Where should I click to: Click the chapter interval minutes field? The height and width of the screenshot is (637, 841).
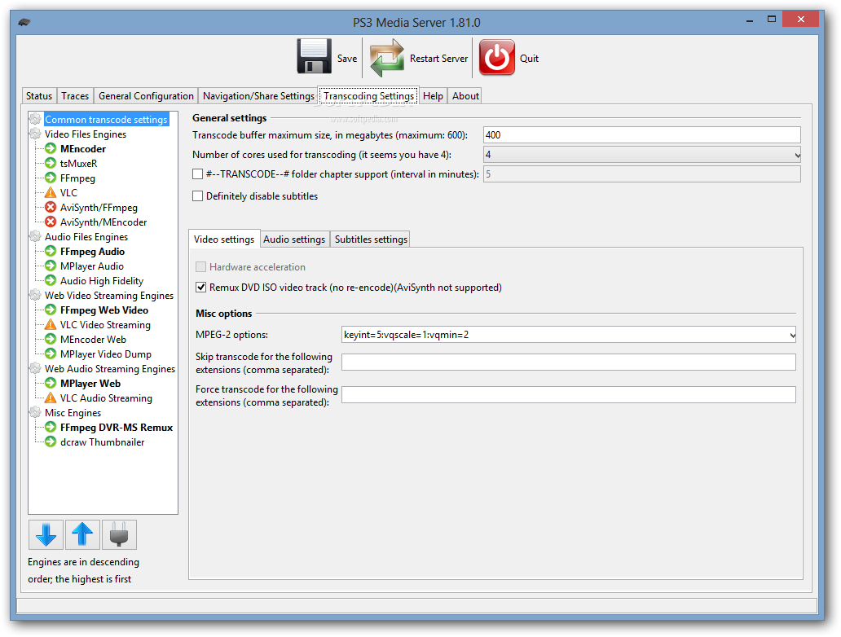[x=642, y=174]
